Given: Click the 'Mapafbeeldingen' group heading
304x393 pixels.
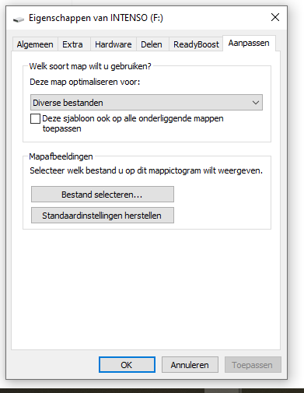Looking at the screenshot, I should tap(61, 156).
